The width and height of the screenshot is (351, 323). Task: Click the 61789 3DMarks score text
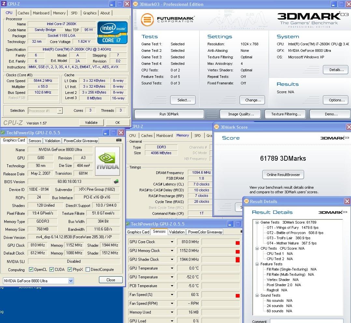point(283,158)
